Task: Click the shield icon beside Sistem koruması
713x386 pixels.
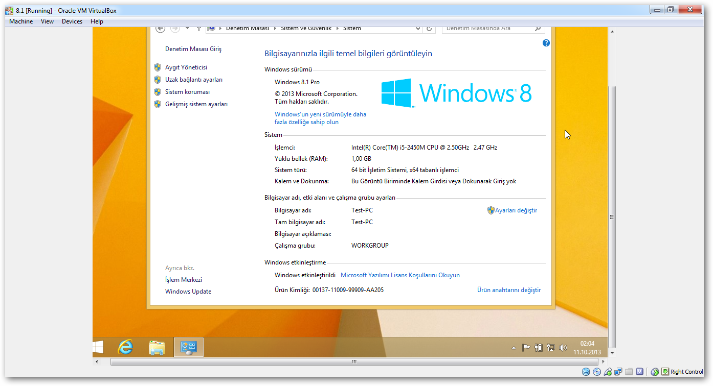Action: pyautogui.click(x=158, y=92)
